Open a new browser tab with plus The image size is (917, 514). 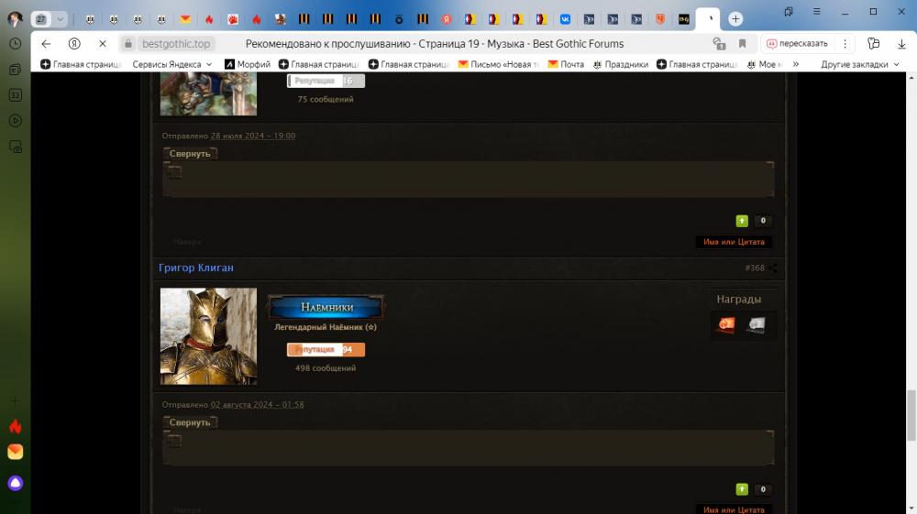point(735,19)
